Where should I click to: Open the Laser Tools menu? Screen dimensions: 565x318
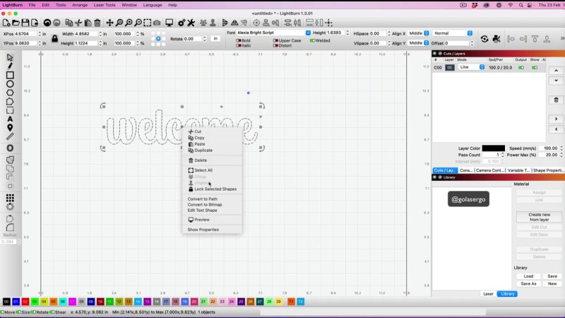[104, 5]
